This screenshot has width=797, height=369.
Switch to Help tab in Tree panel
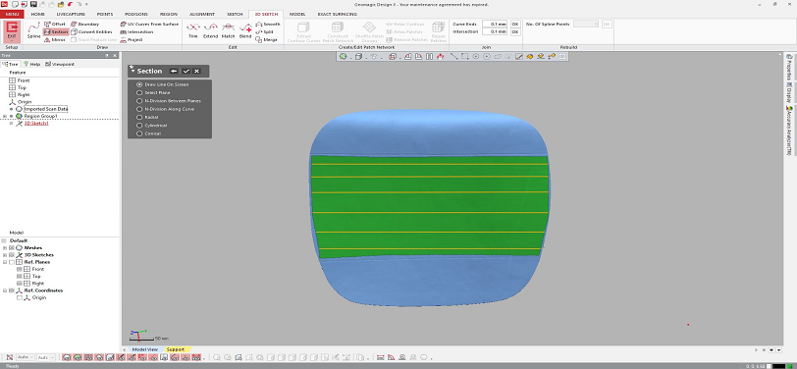click(x=32, y=64)
